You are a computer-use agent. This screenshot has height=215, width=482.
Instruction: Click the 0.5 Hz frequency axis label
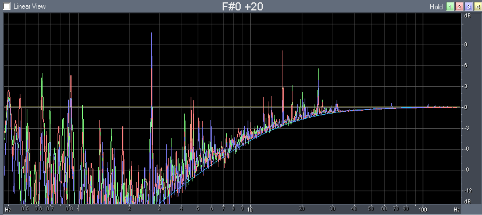(25, 209)
